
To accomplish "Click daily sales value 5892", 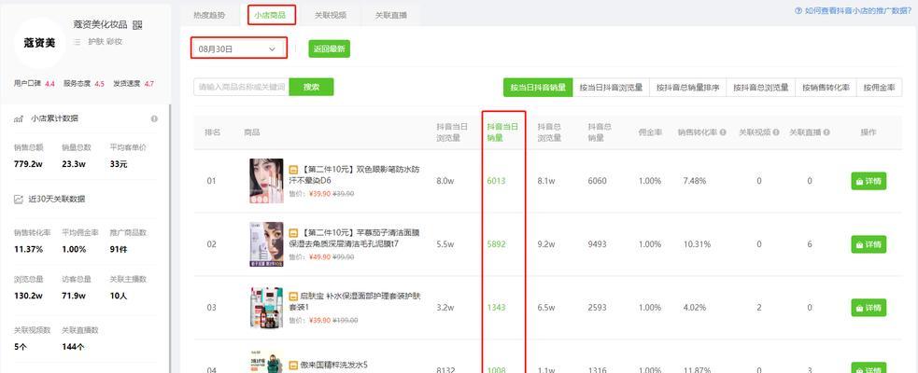I will pyautogui.click(x=496, y=244).
